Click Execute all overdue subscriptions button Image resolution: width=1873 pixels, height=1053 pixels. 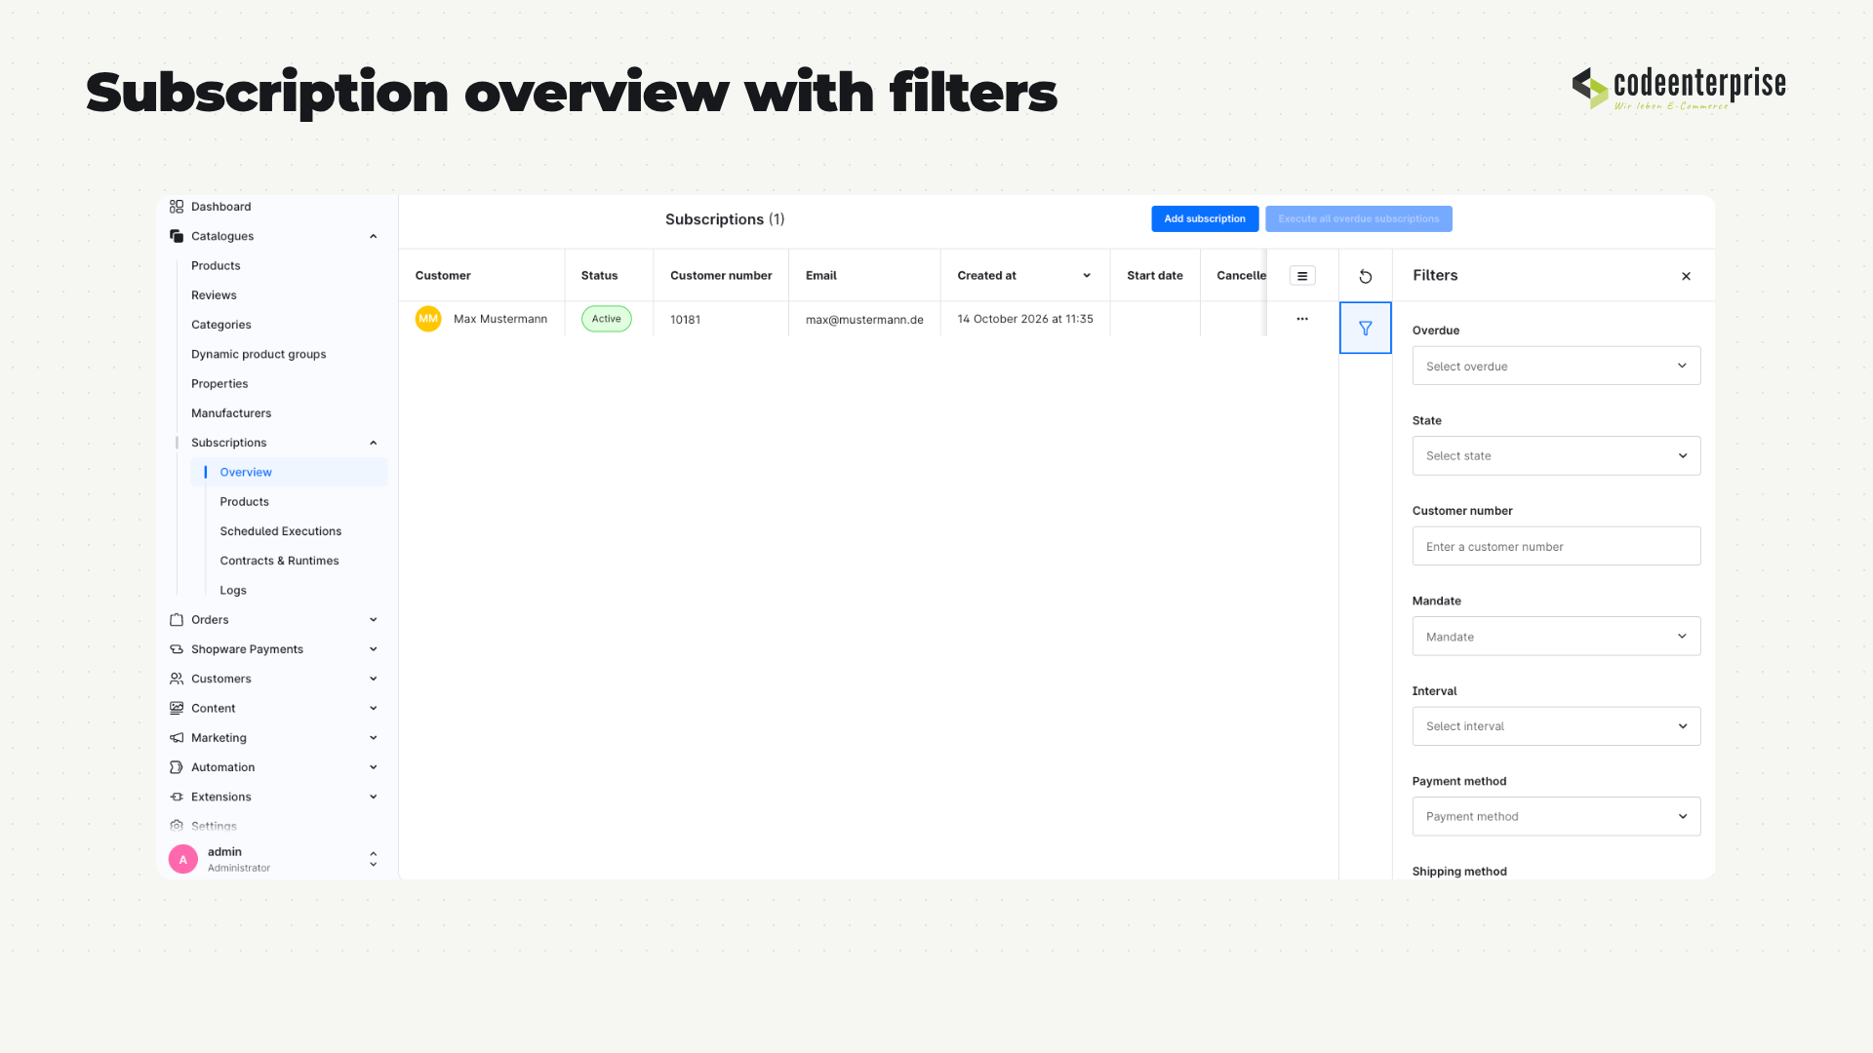(x=1359, y=218)
